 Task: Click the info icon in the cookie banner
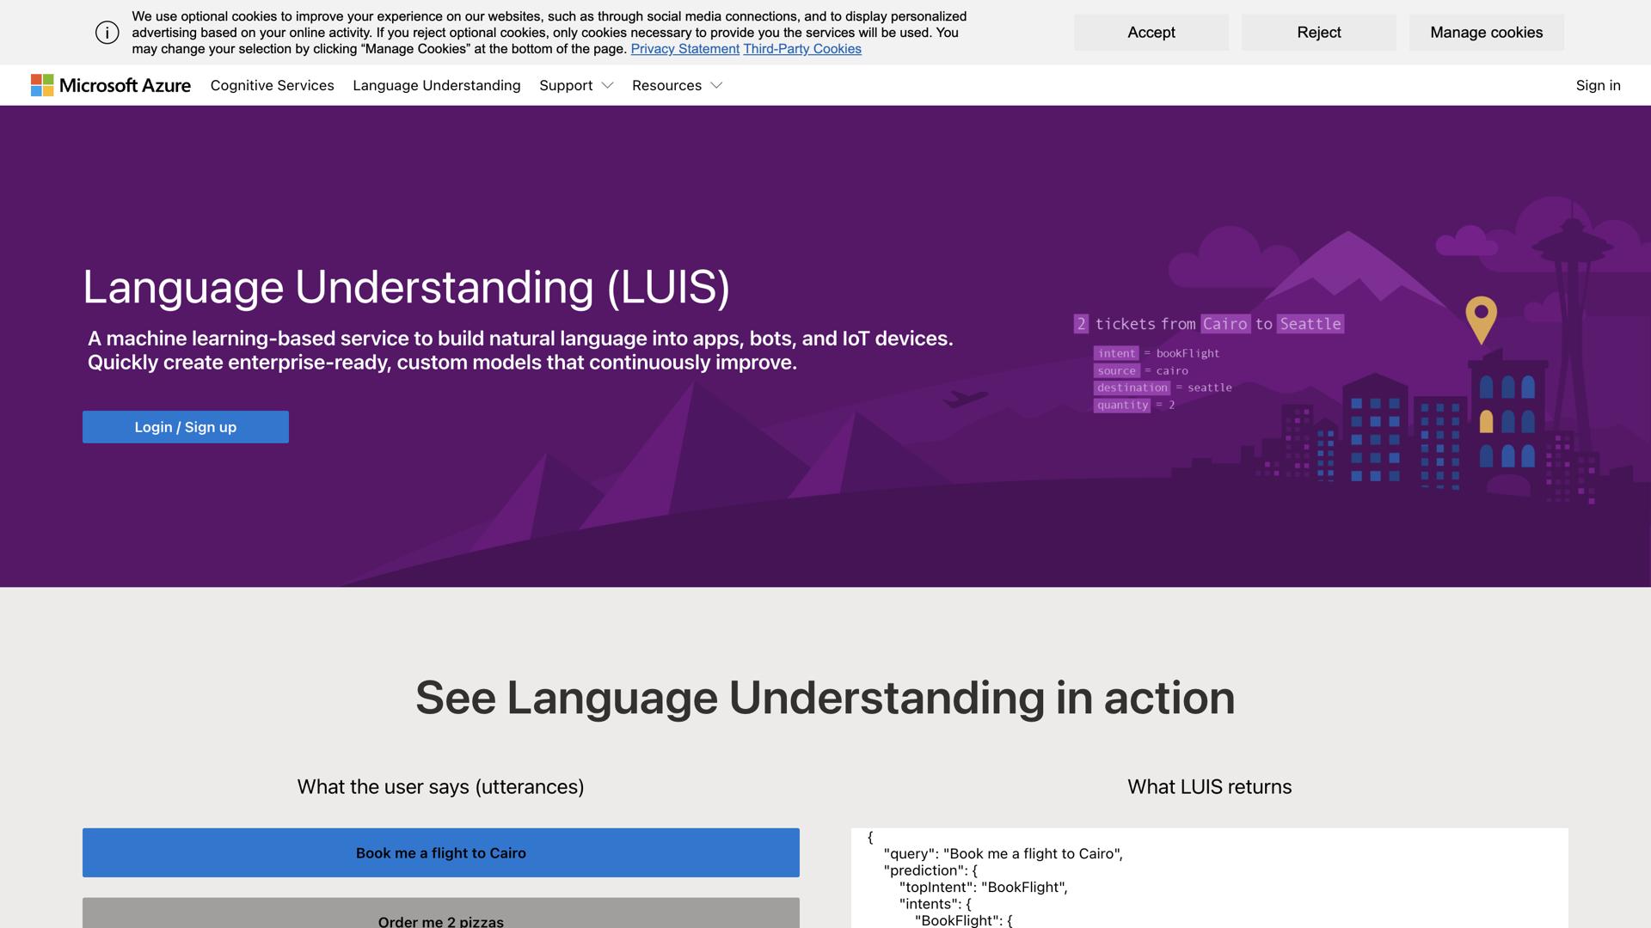point(107,32)
